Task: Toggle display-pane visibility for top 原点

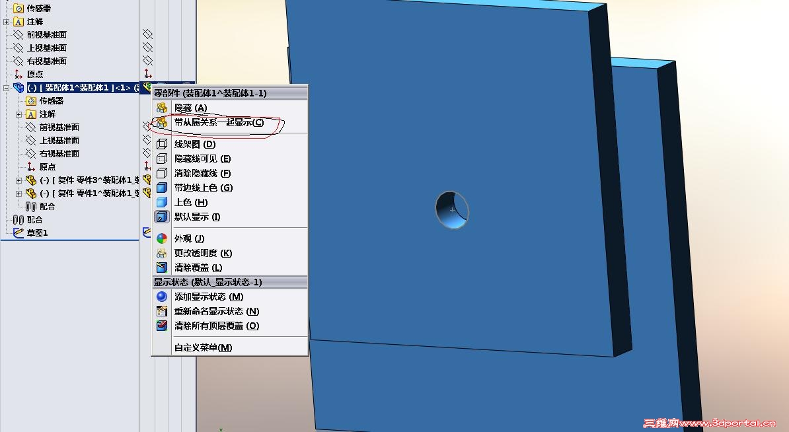Action: [x=147, y=74]
